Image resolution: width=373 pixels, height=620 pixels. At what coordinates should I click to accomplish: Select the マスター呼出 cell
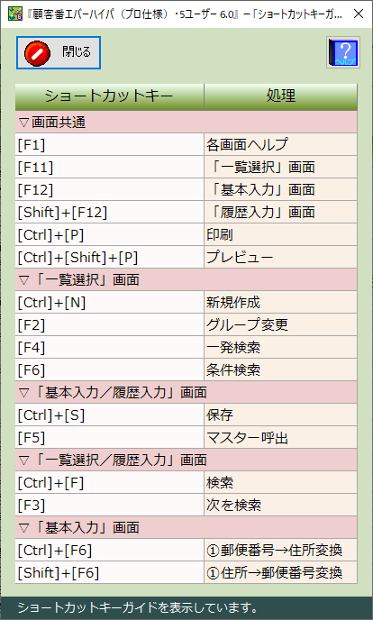[x=280, y=438]
